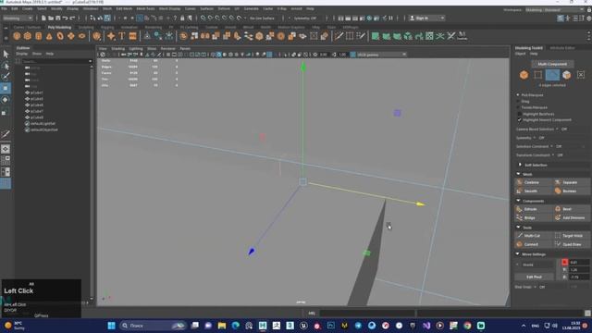Click the green Y-axis manipulator arrow
This screenshot has height=333, width=592.
(302, 68)
